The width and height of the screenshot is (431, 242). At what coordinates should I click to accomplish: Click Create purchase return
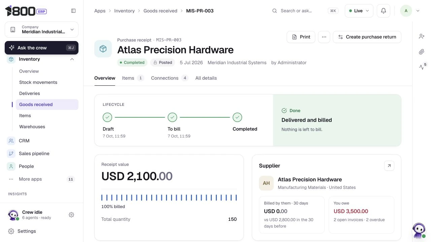367,37
